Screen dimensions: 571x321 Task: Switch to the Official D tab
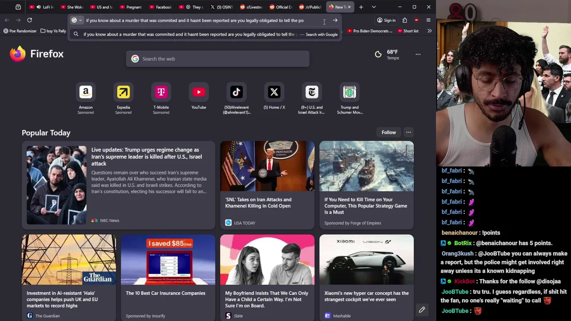[x=281, y=7]
